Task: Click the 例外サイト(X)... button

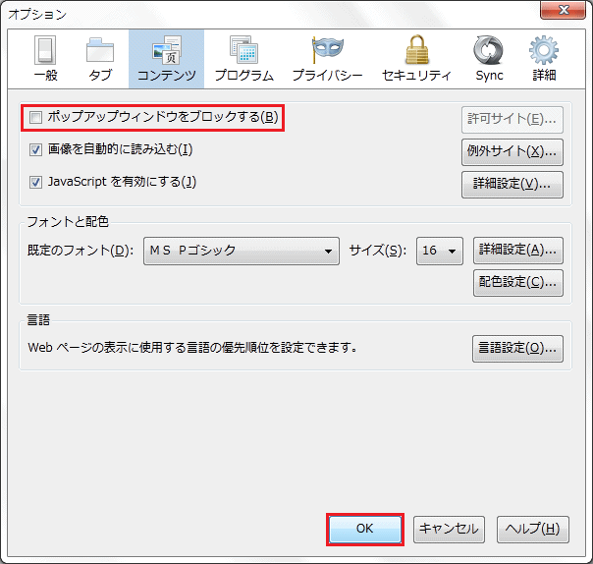Action: click(x=512, y=152)
